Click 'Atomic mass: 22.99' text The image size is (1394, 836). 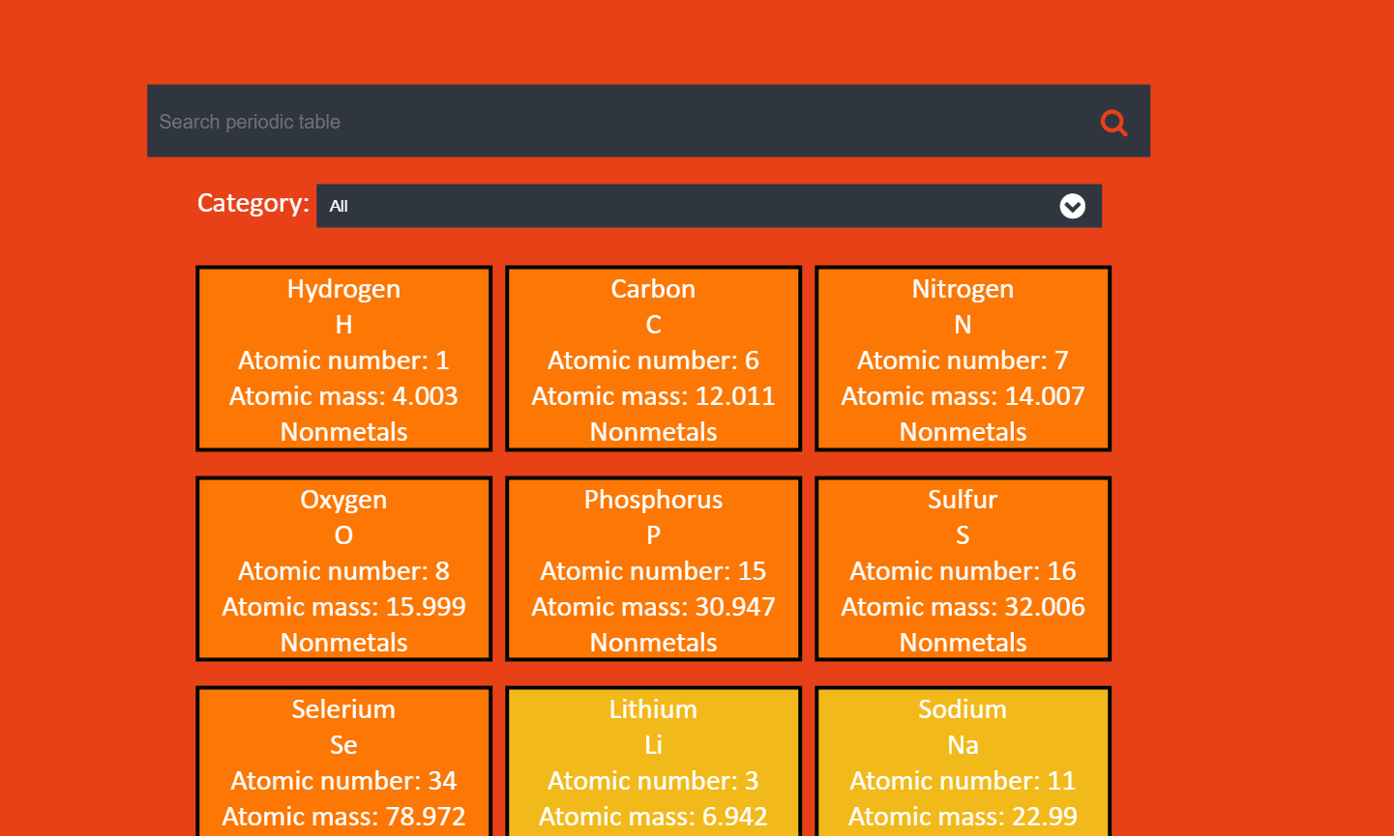[x=963, y=817]
